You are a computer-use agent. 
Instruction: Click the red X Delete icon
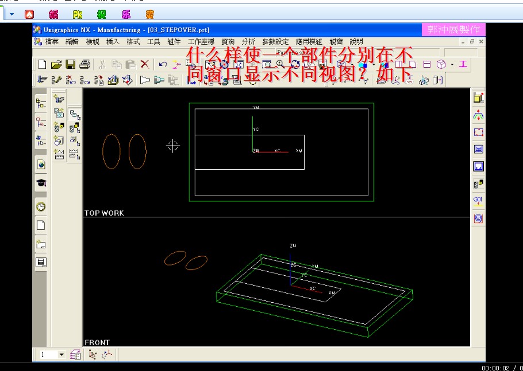144,64
